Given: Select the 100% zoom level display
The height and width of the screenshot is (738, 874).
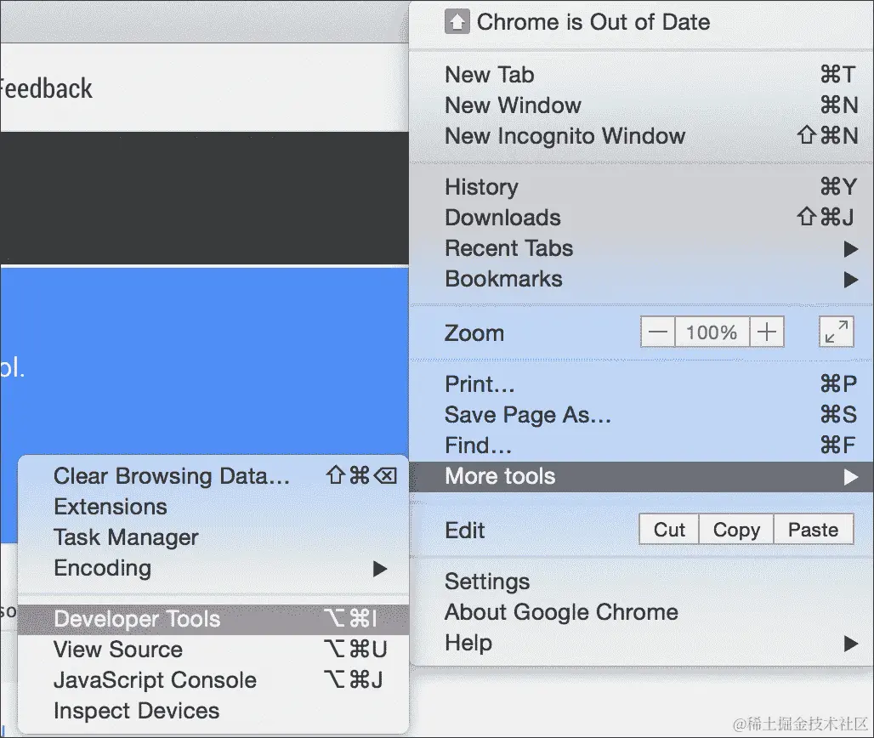Looking at the screenshot, I should pyautogui.click(x=712, y=332).
